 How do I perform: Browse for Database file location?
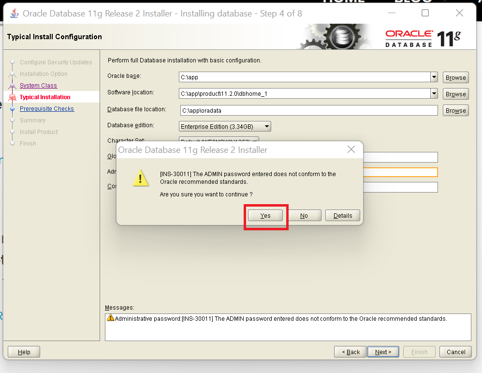[455, 110]
